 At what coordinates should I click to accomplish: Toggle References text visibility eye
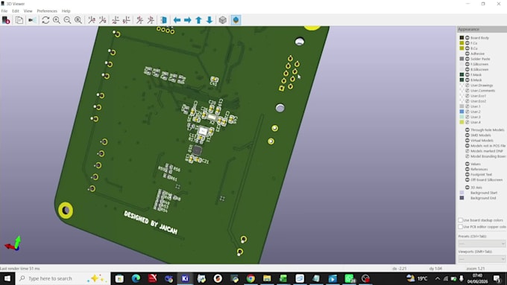point(467,169)
